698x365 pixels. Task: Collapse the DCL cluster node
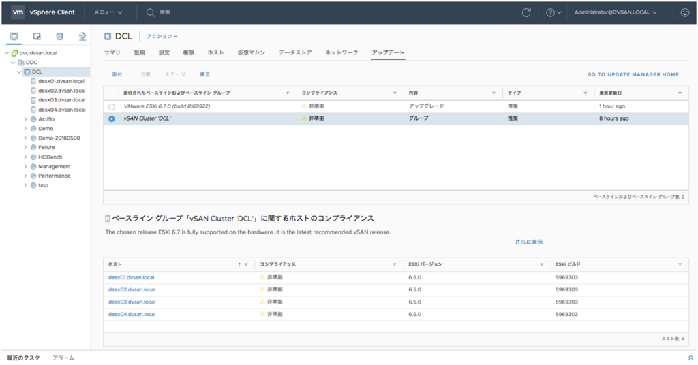click(19, 72)
